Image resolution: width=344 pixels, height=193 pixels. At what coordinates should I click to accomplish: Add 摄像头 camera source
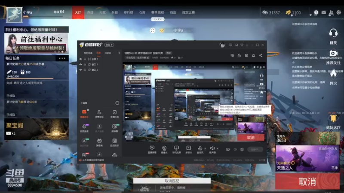[164, 149]
